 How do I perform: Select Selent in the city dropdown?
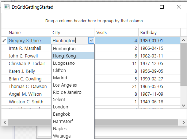tap(73, 99)
